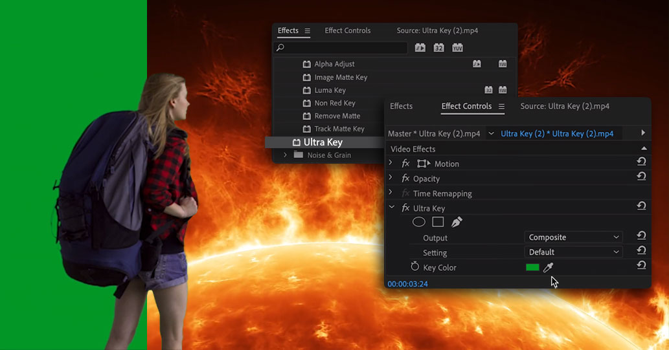Toggle the fx switch for Ultra Key
This screenshot has height=350, width=669.
[406, 208]
